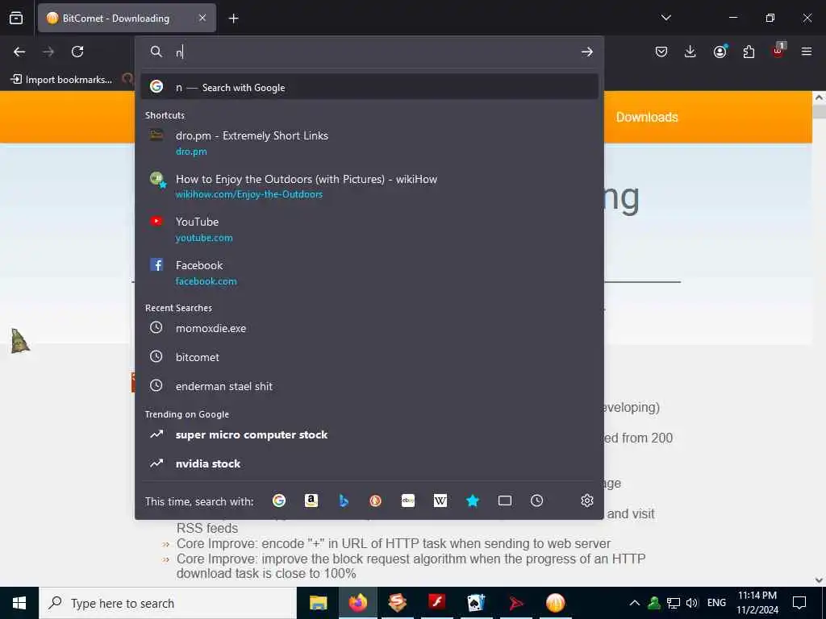
Task: Search this time with Bing
Action: 344,501
